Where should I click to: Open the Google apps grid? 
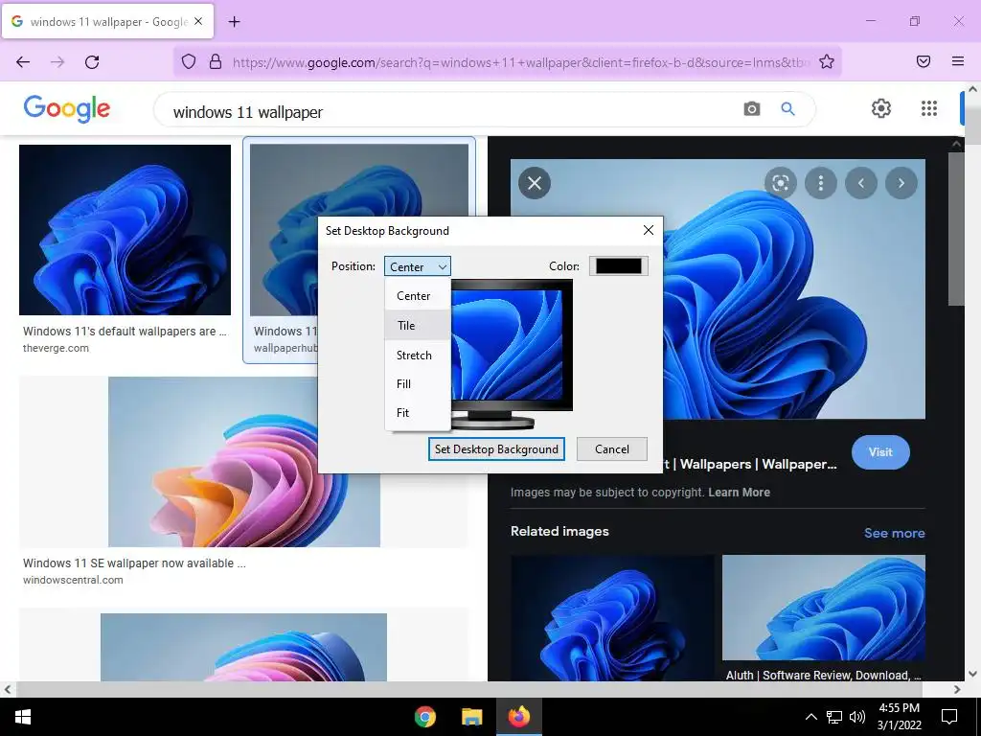tap(929, 108)
